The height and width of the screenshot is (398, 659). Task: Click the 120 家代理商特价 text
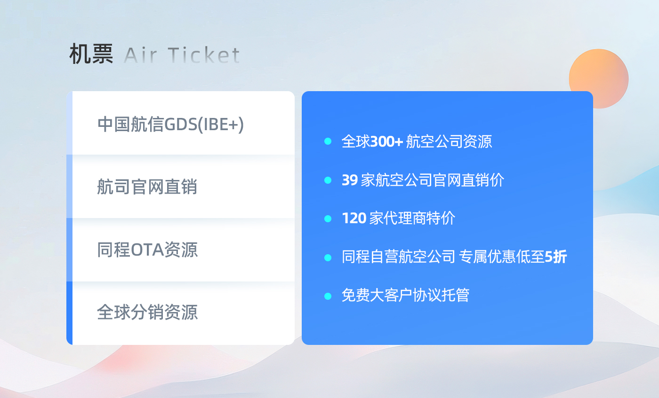coord(398,219)
